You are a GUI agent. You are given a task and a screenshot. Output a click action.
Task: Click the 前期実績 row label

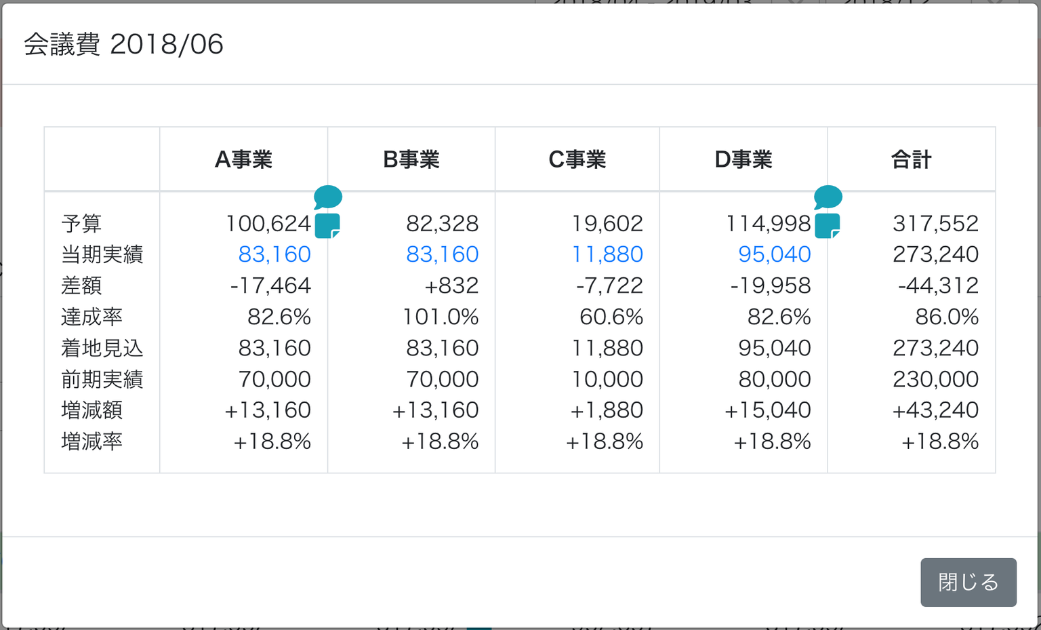click(x=102, y=379)
